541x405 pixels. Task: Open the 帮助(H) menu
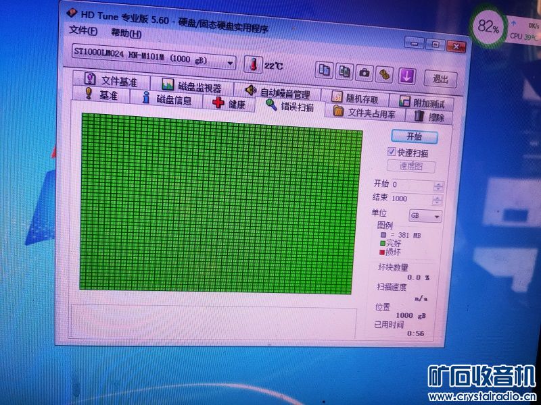(x=126, y=33)
